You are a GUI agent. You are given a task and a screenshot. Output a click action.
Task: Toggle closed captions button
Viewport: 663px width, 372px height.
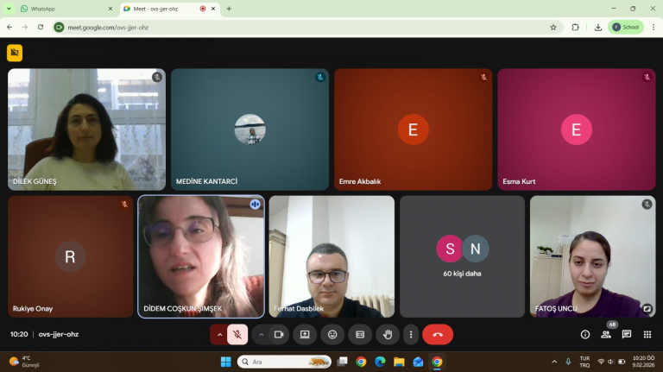point(360,334)
